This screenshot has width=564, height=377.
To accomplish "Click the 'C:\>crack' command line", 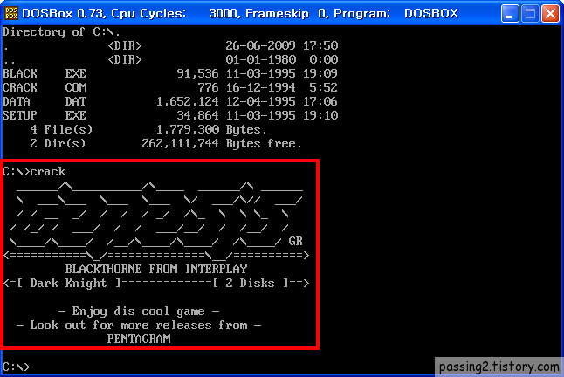I will click(34, 171).
